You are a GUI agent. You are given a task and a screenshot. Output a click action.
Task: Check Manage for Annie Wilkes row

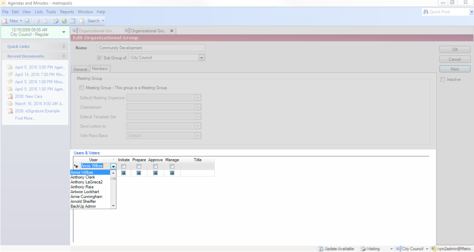(172, 166)
